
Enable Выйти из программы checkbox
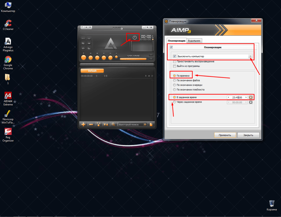174,66
